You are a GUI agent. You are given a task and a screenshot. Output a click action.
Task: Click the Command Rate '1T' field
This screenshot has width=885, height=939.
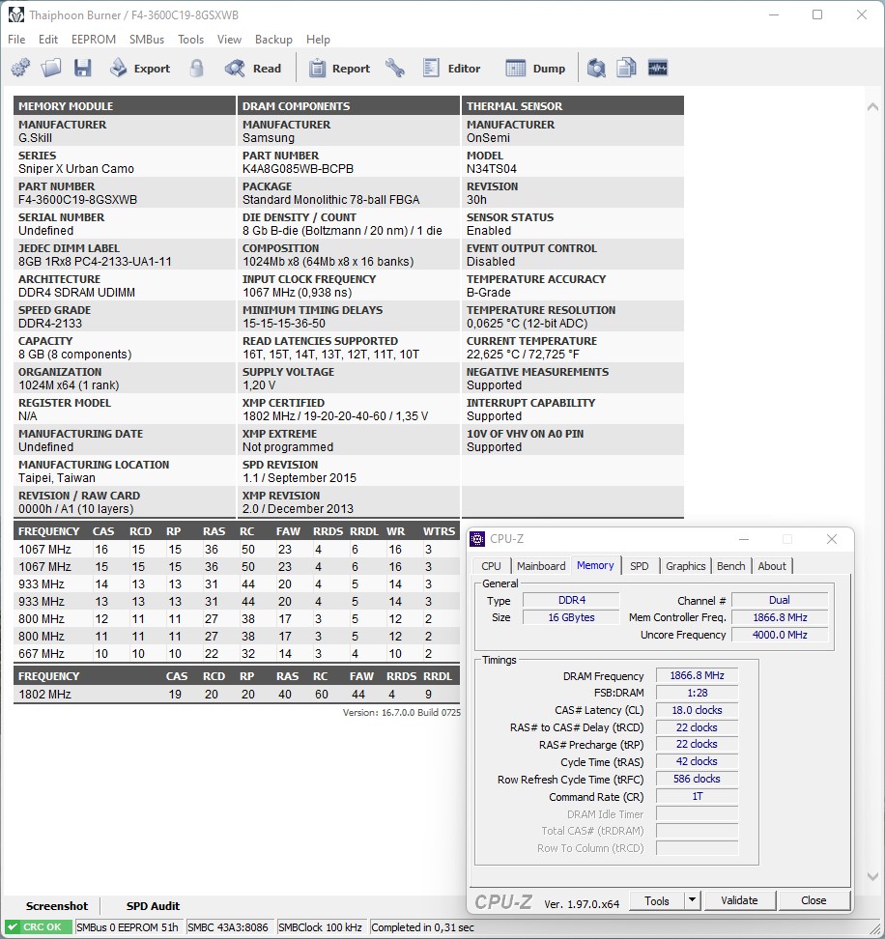(x=697, y=796)
